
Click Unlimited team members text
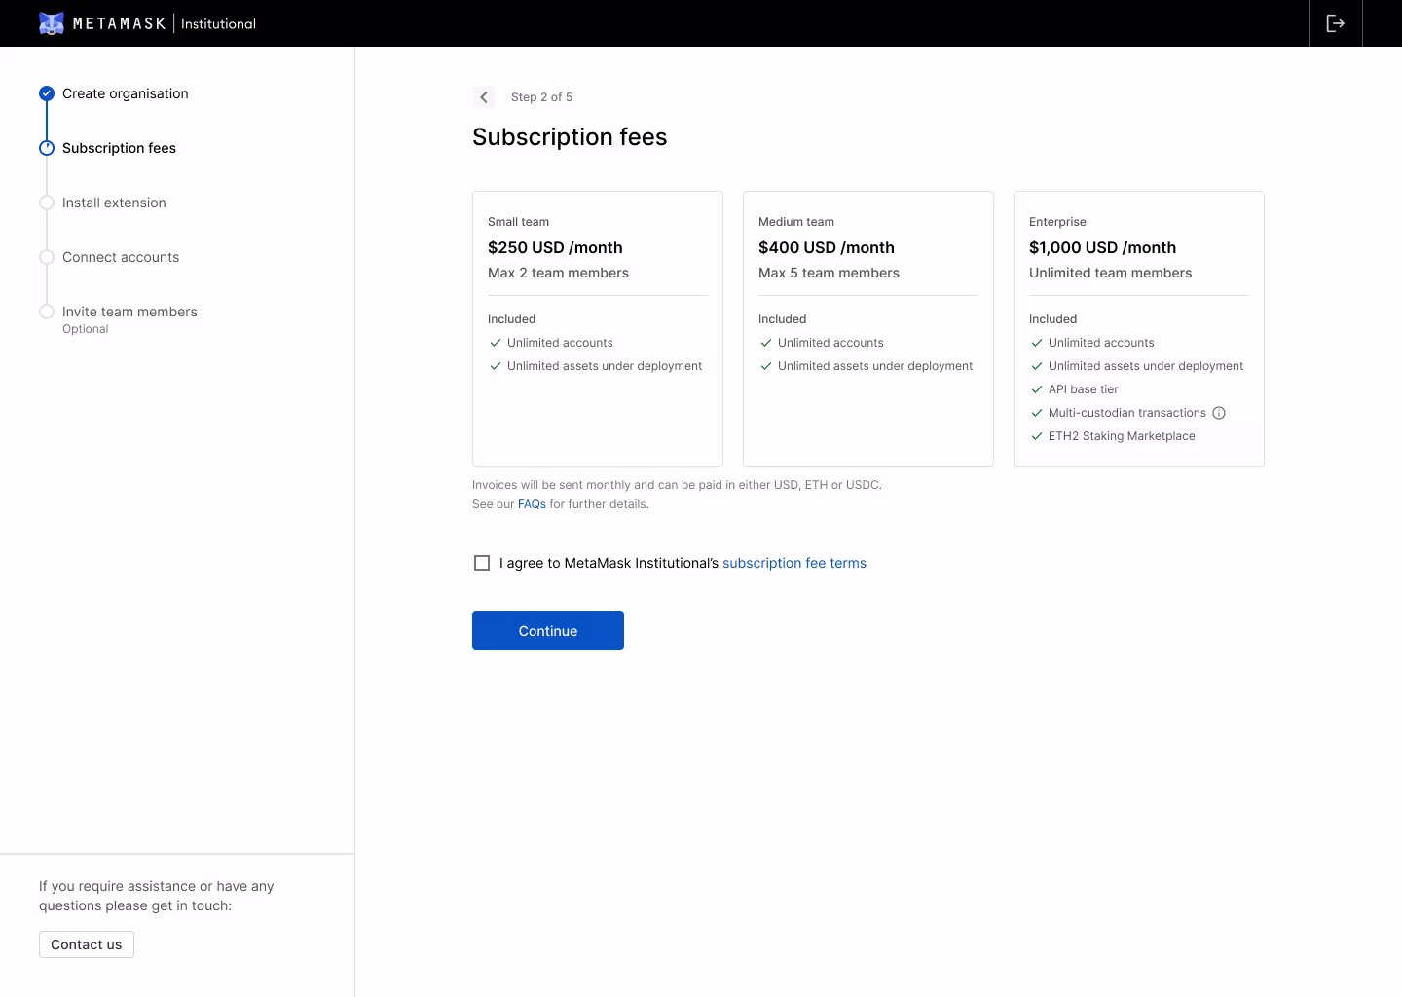[x=1110, y=273]
